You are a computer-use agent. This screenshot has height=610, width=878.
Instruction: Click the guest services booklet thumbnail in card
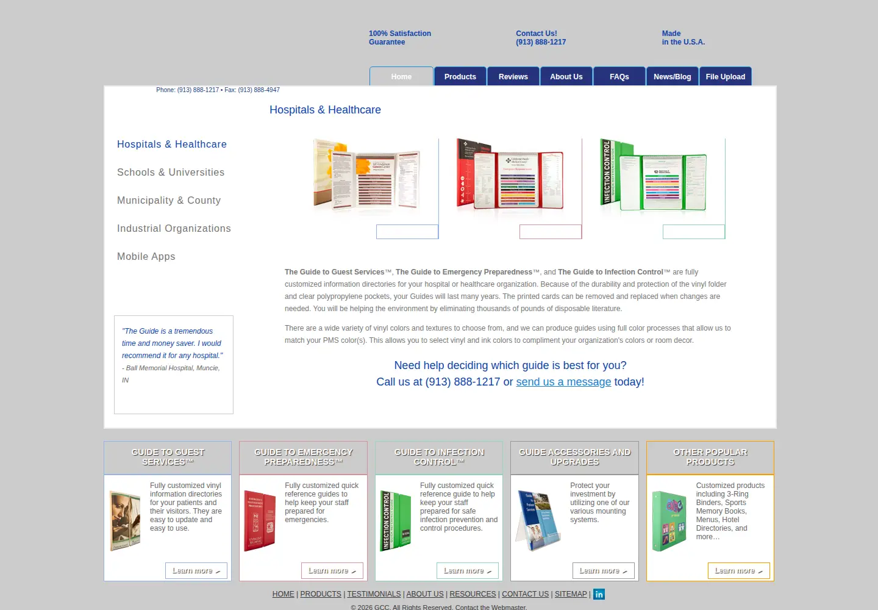pos(125,521)
